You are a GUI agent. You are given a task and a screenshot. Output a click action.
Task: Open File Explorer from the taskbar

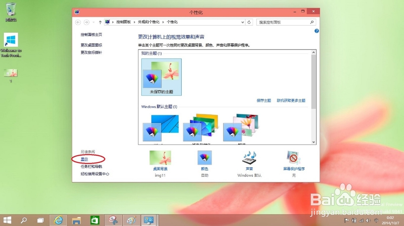76,220
